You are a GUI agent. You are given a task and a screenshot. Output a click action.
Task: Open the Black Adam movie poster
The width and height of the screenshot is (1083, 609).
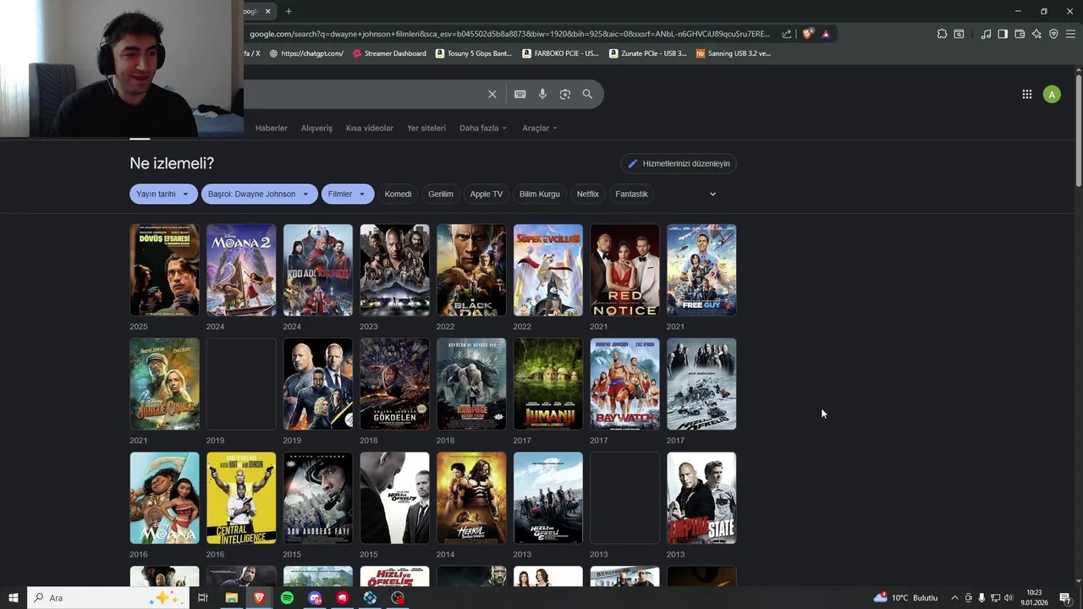(x=471, y=270)
